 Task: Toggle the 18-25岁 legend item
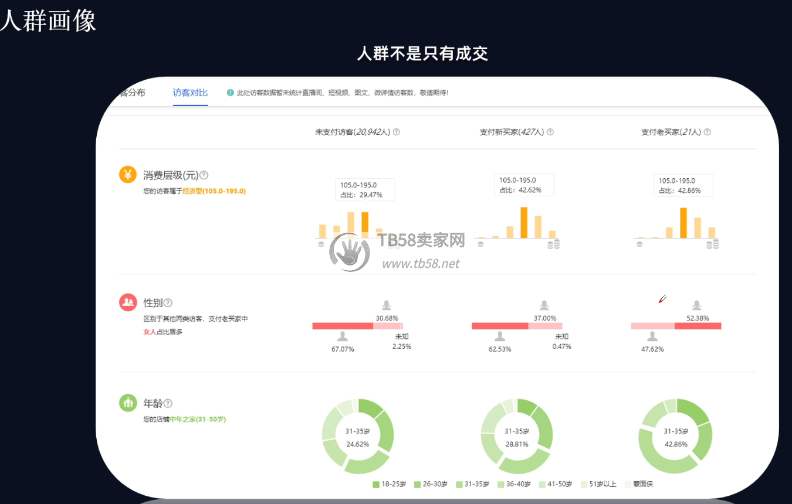pos(390,484)
